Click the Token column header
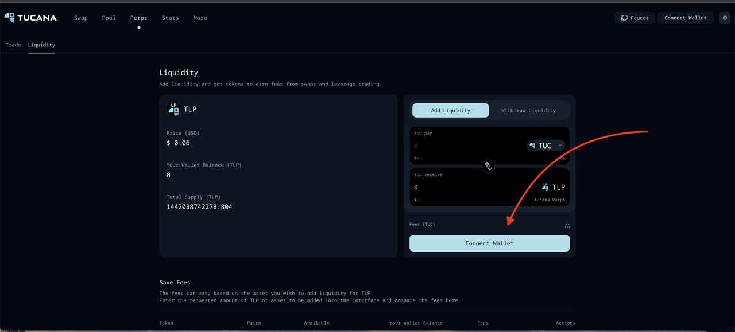The height and width of the screenshot is (332, 735). (166, 323)
